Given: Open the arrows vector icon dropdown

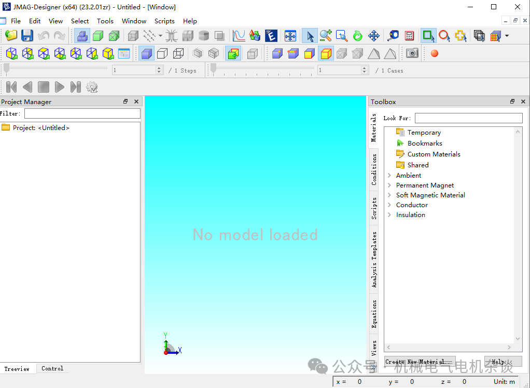Looking at the screenshot, I should tap(160, 36).
